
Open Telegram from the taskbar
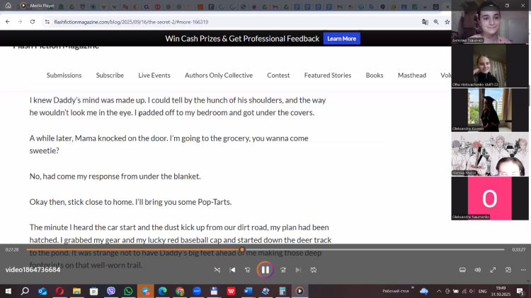tap(146, 291)
